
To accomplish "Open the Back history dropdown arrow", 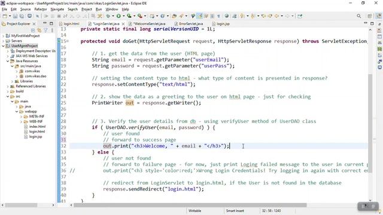I will pyautogui.click(x=282, y=16).
